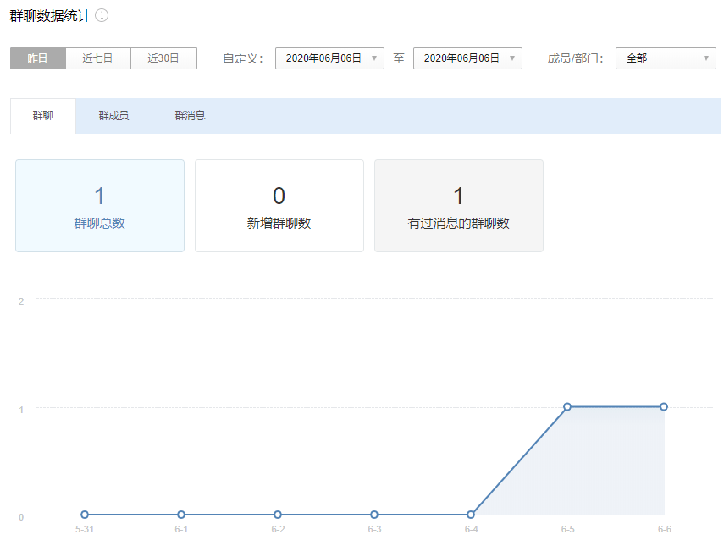Image resolution: width=724 pixels, height=540 pixels.
Task: Click the 5-31 data point on chart
Action: point(85,515)
